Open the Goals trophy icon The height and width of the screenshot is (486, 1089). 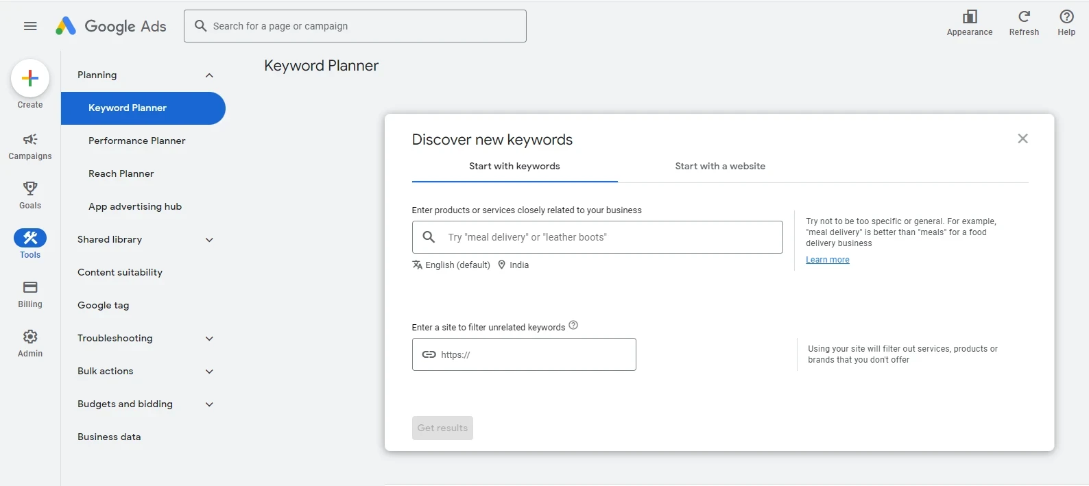[x=30, y=188]
